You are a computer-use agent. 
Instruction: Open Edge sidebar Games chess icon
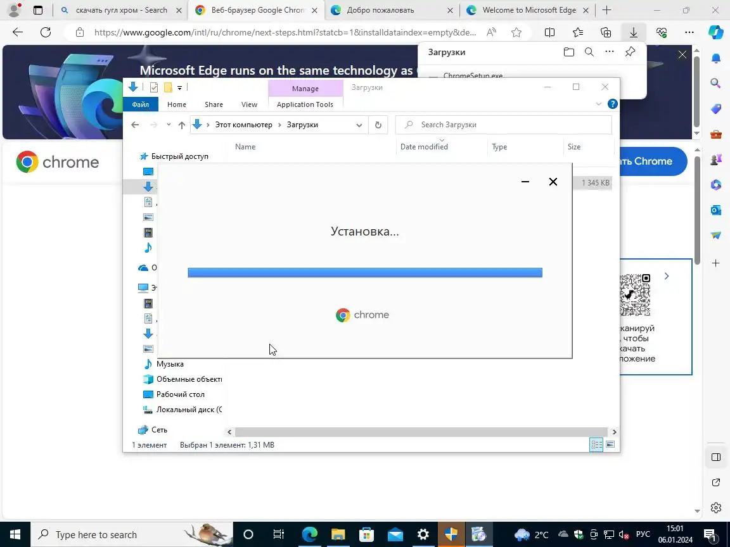coord(716,160)
